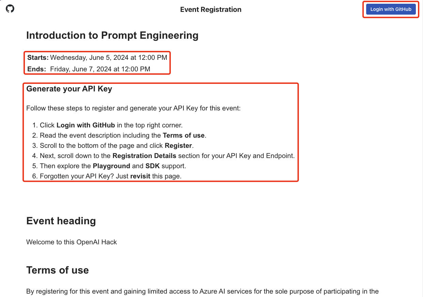Click the large Terms of use section heading
This screenshot has height=297, width=423.
pos(58,270)
